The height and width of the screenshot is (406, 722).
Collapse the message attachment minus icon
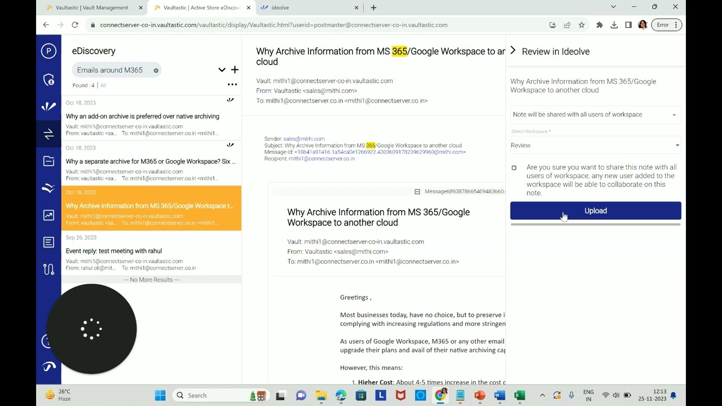(x=417, y=192)
